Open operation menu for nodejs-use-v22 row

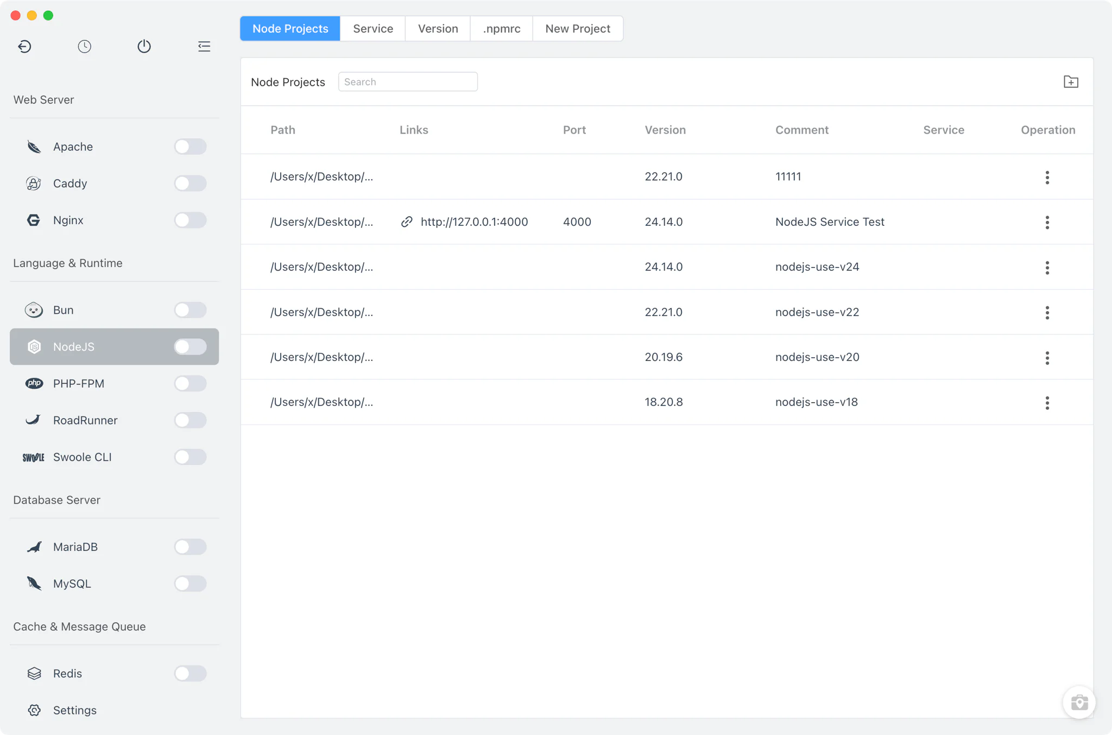tap(1047, 313)
